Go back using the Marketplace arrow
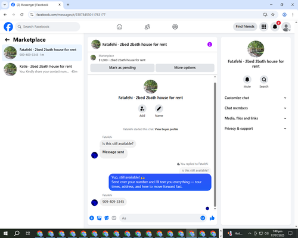Screen dimensions: 298x238 [7, 40]
